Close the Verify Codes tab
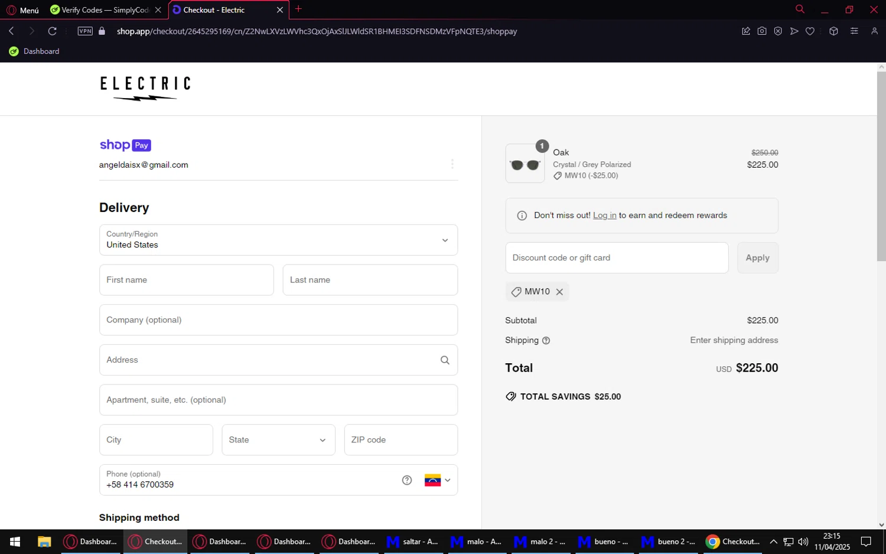 (x=158, y=10)
